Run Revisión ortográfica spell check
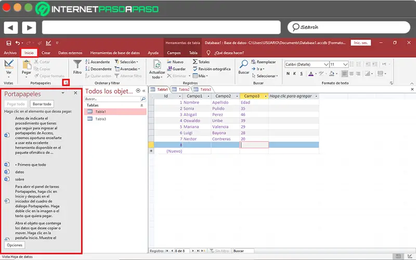This screenshot has width=416, height=260. pos(212,69)
